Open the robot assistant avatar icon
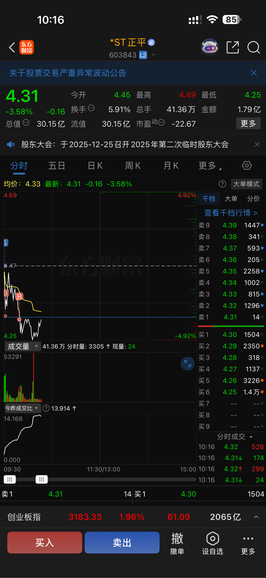Screen dimensions: 266x578 (210, 47)
